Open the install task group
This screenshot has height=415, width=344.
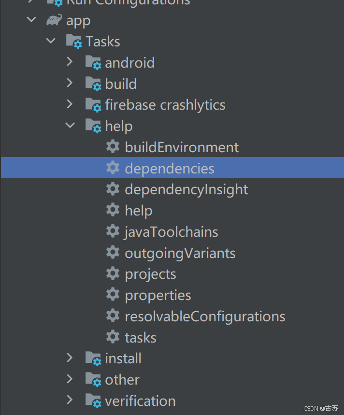70,358
